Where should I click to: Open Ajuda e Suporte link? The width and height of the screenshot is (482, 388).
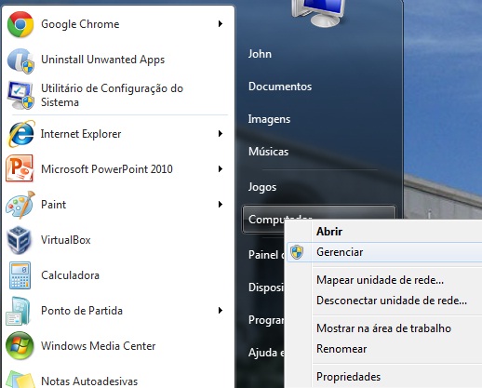(266, 353)
